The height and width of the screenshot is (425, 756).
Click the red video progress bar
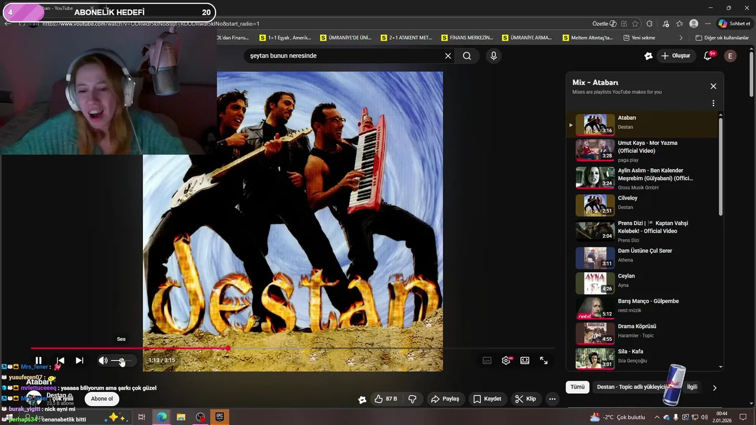[129, 348]
